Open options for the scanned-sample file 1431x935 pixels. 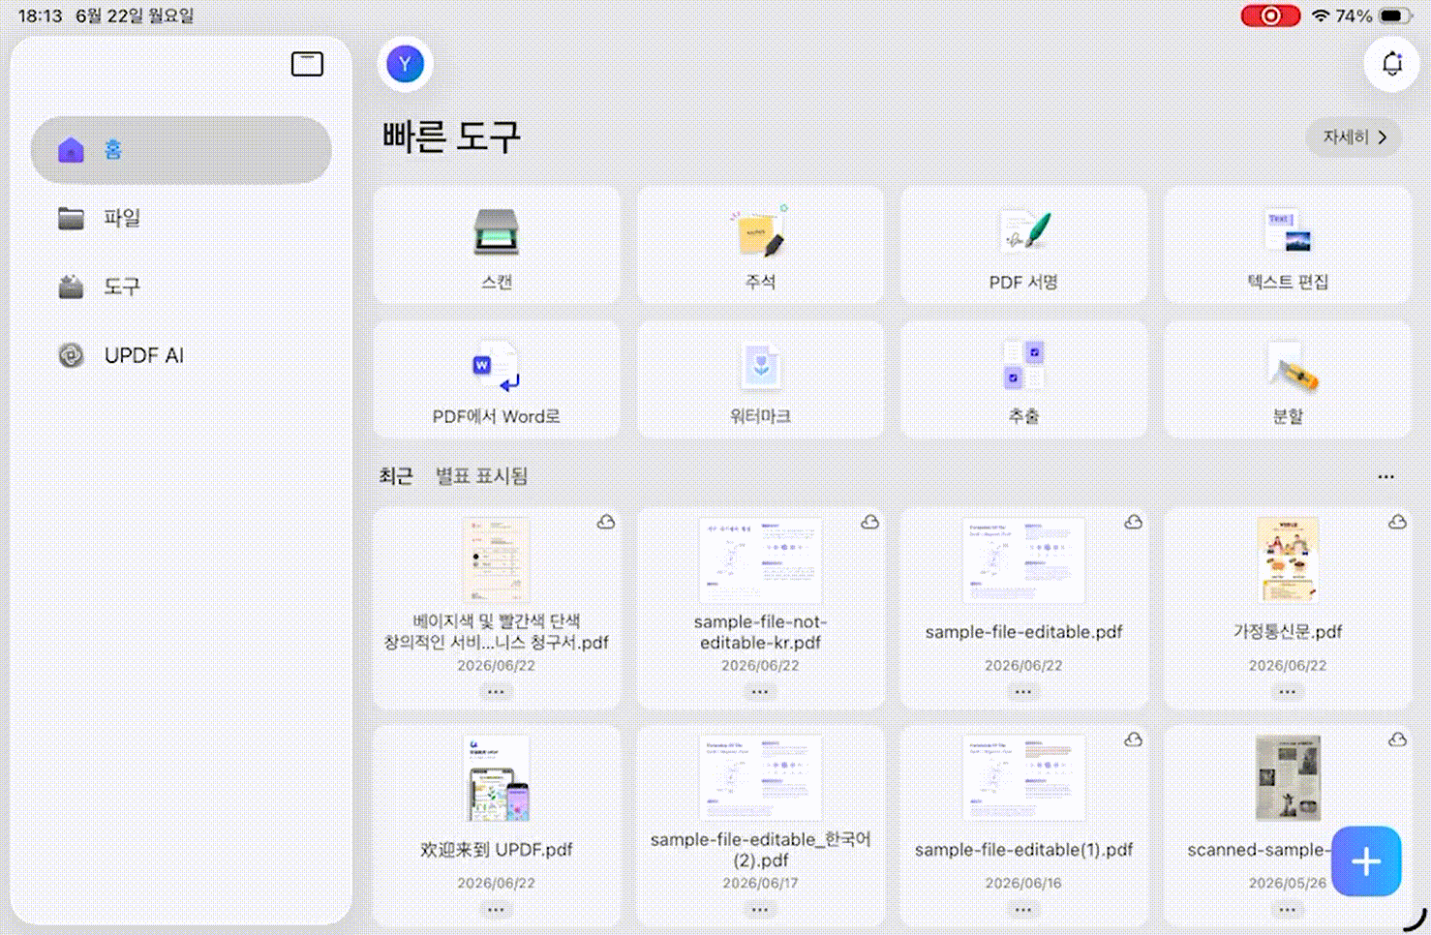[x=1287, y=910]
